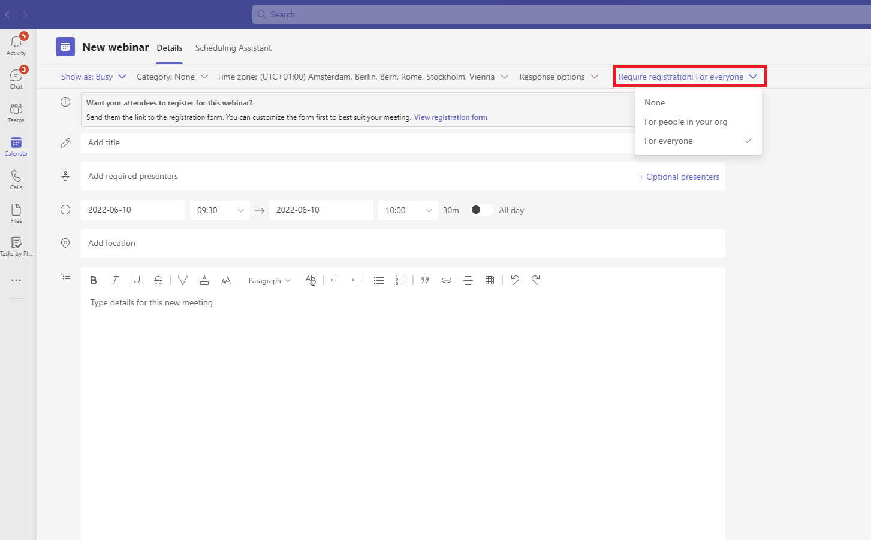Open Calls in the sidebar
871x540 pixels.
point(16,179)
